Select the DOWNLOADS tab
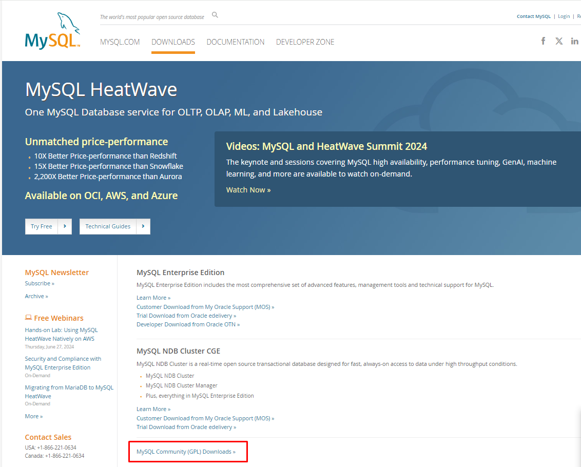The image size is (581, 467). [x=173, y=42]
